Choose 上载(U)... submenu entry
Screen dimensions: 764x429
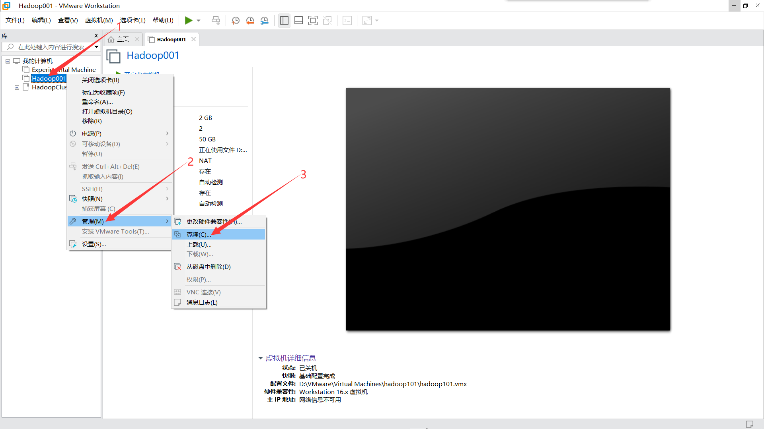pyautogui.click(x=219, y=244)
